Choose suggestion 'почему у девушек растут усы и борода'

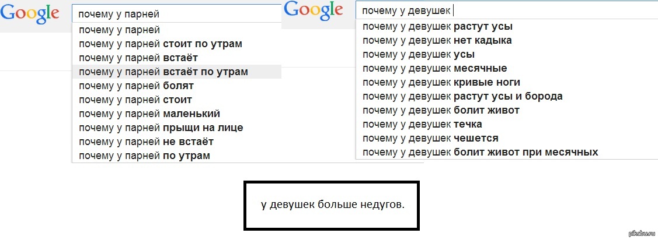point(507,96)
